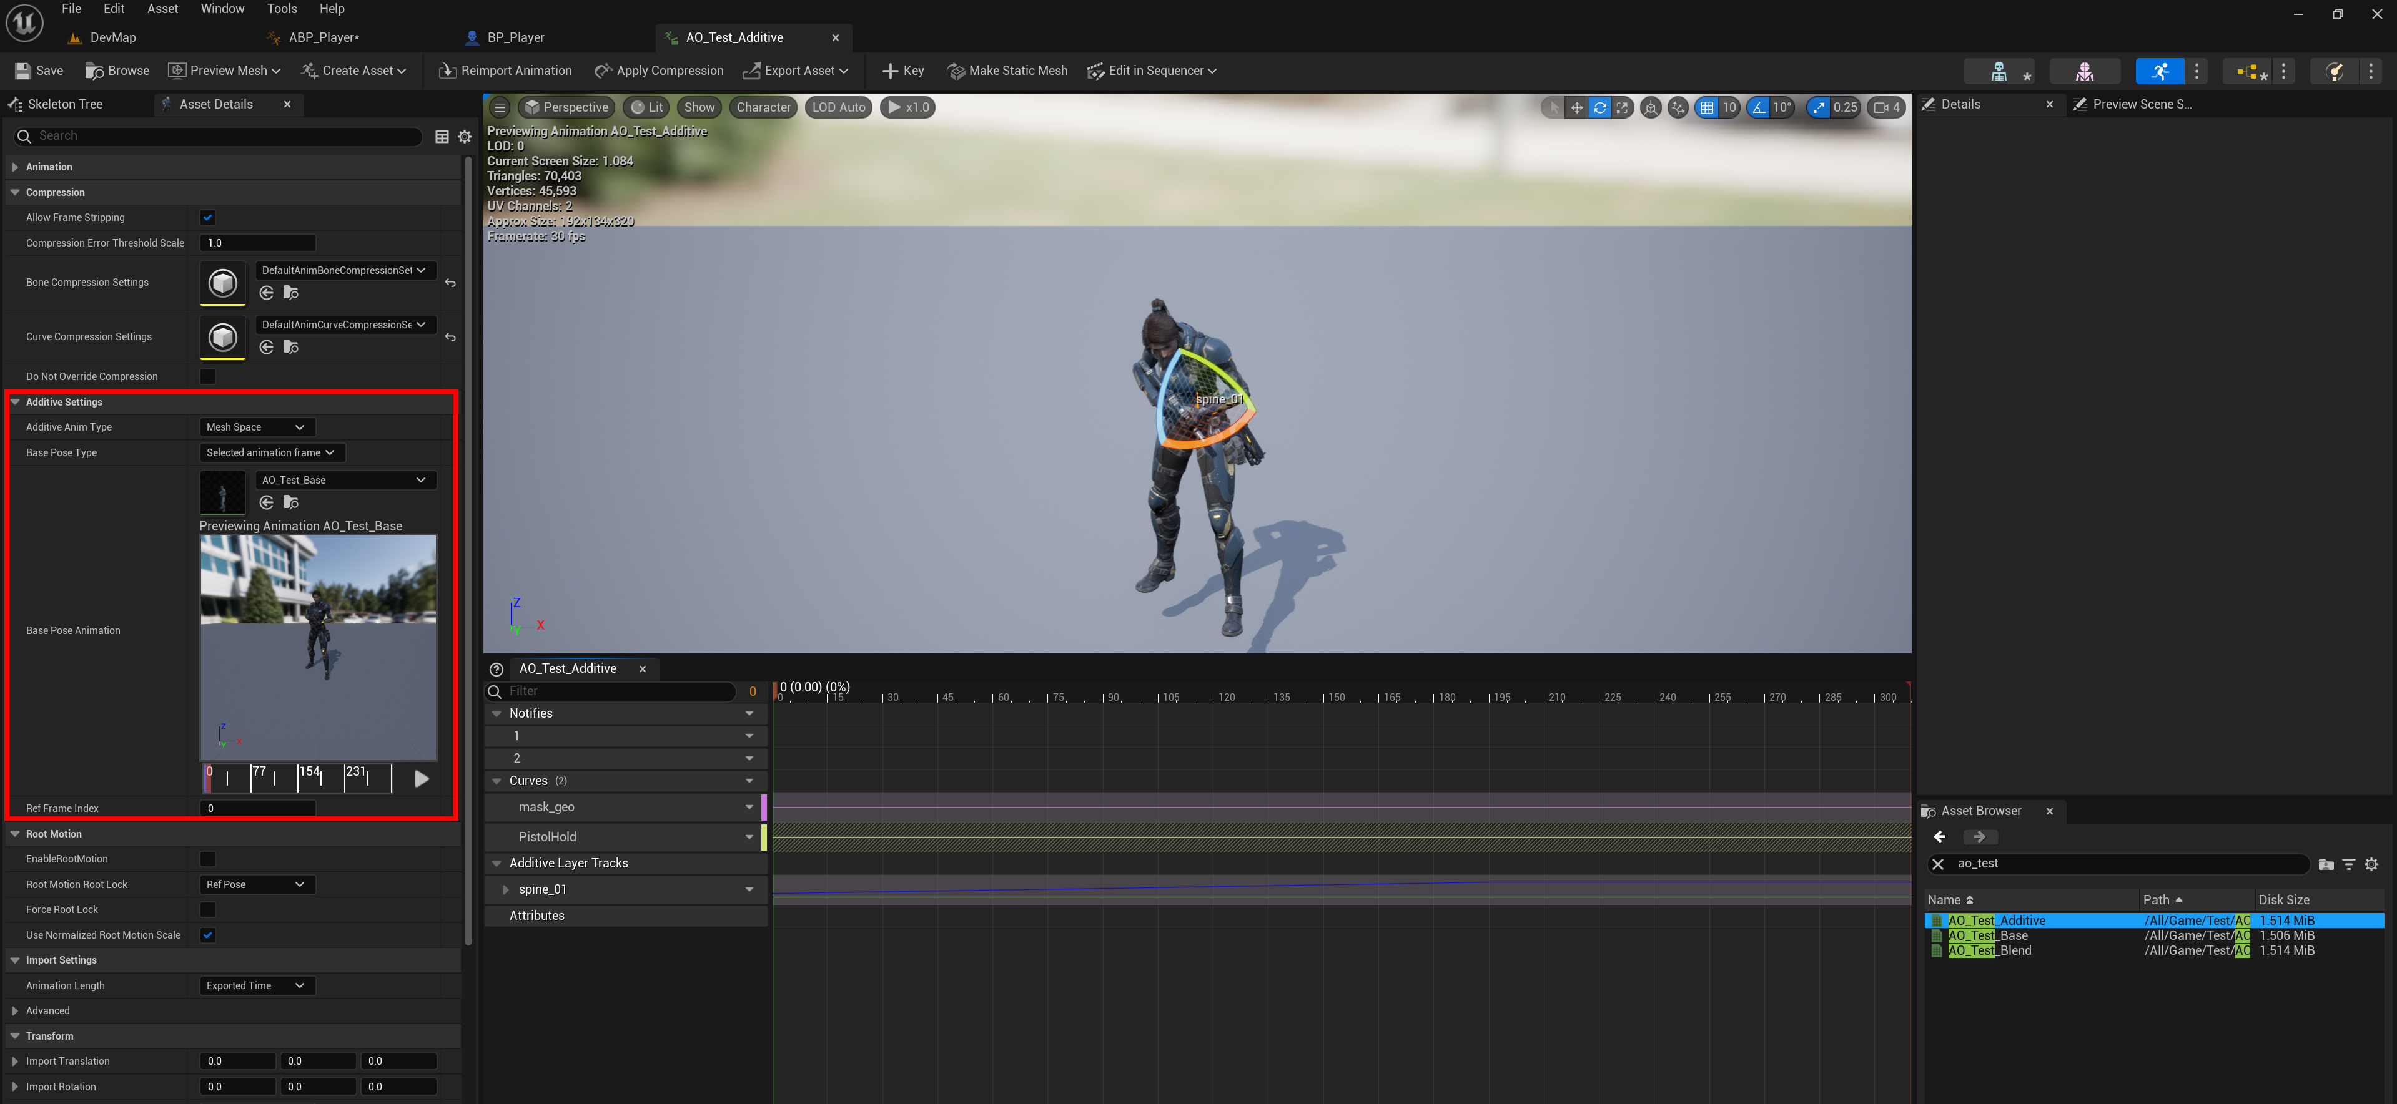
Task: Toggle the coordinate system world/local icon
Action: point(1651,108)
